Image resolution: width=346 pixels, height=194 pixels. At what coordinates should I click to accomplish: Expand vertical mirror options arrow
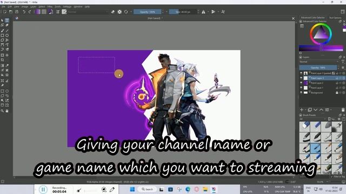(x=218, y=12)
